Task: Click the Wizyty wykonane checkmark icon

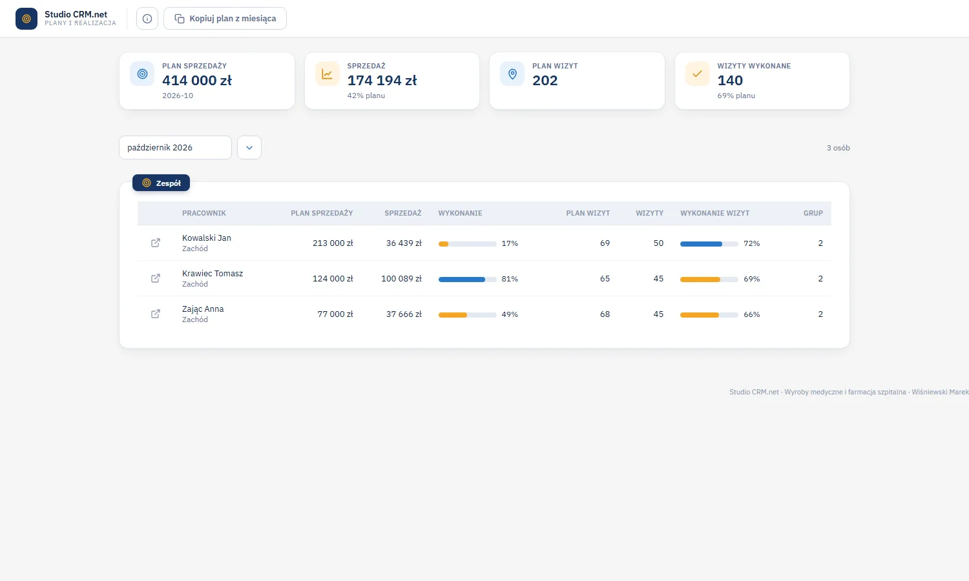Action: (698, 74)
